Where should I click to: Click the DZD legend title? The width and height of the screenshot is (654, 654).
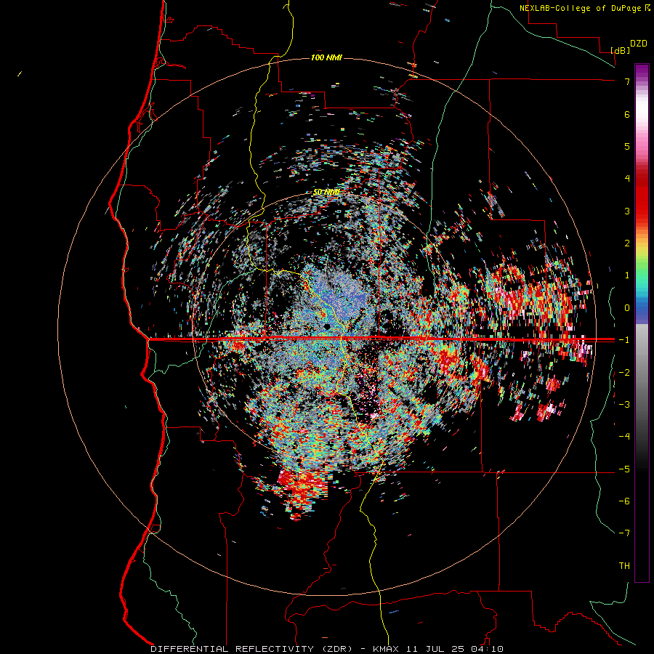pos(639,44)
